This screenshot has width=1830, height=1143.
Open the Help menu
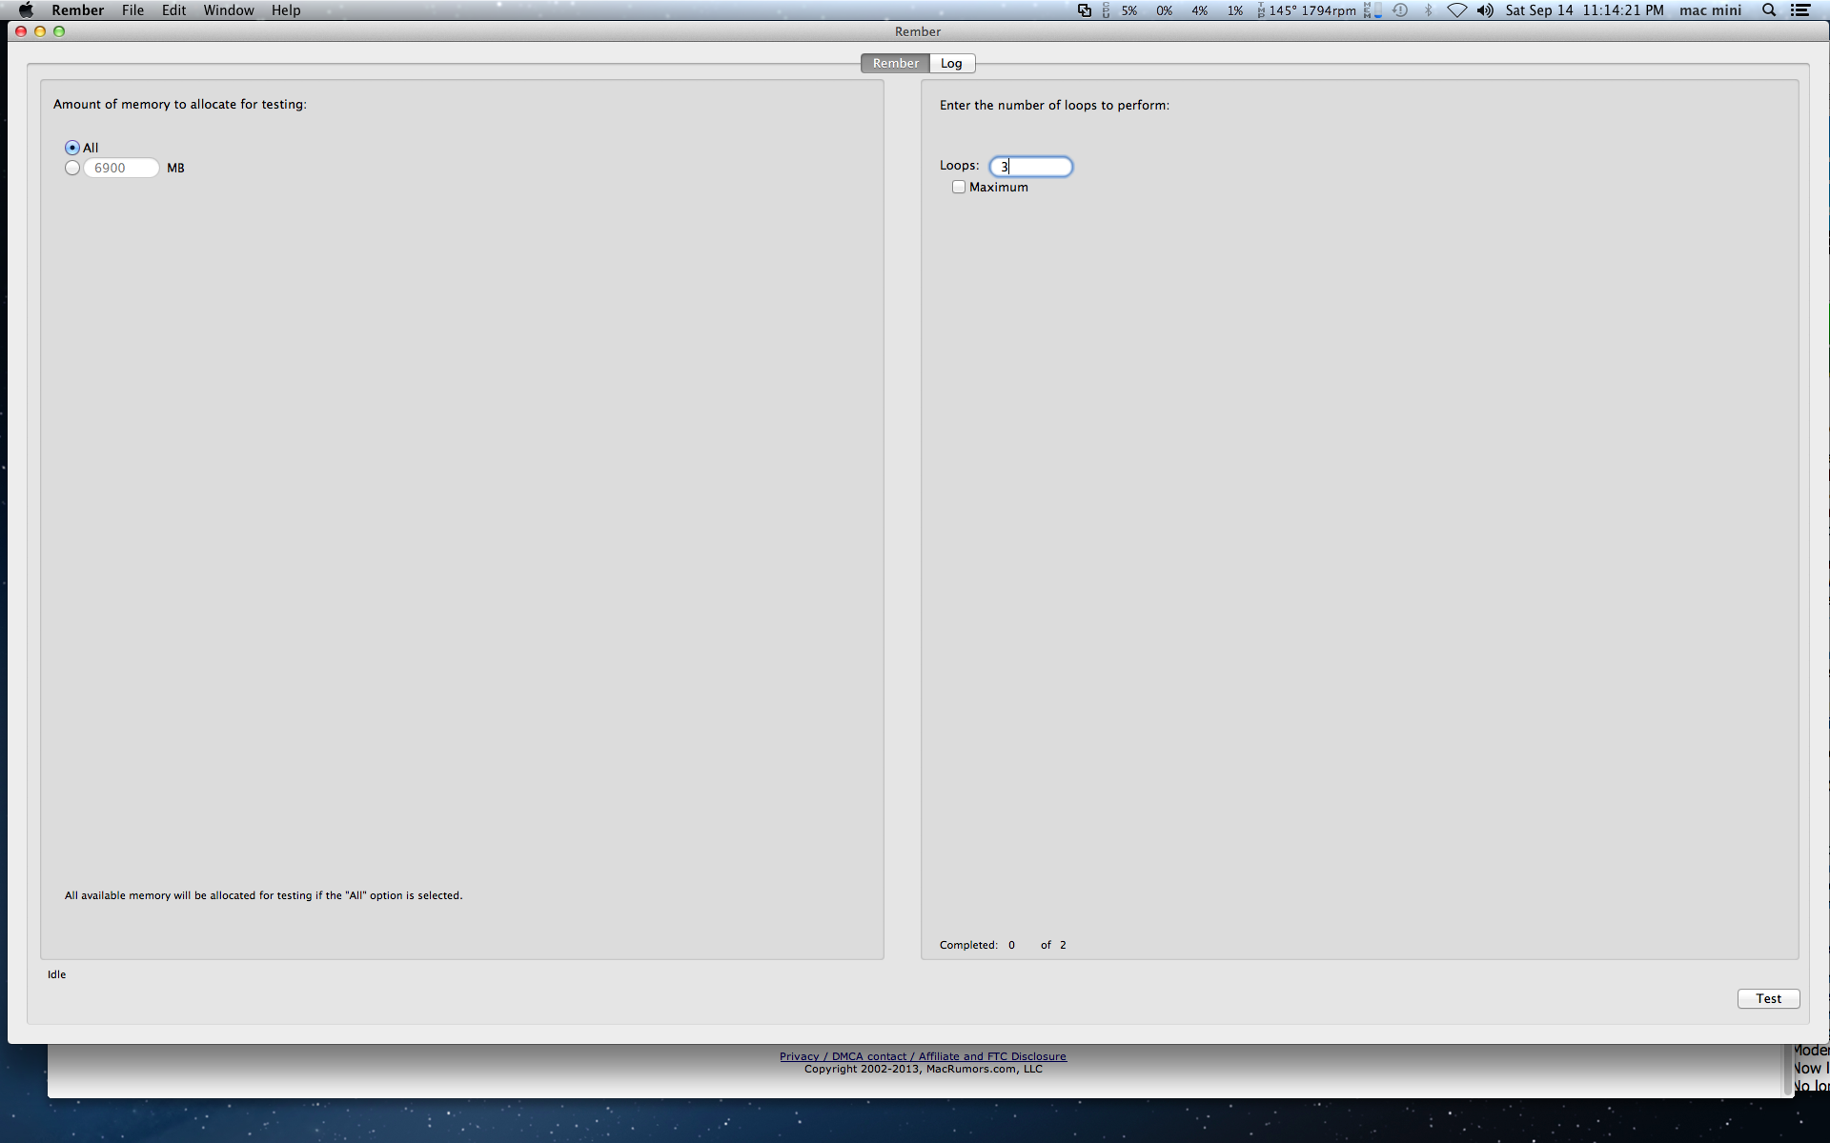click(285, 10)
